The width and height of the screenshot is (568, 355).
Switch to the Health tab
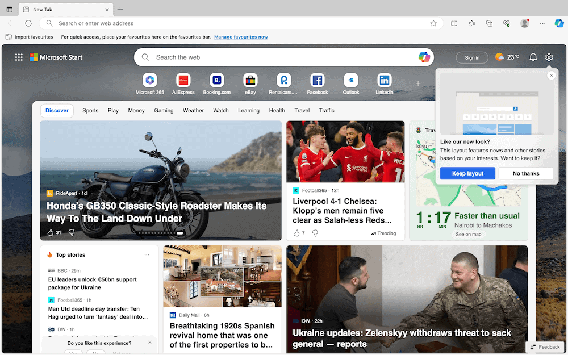coord(277,111)
